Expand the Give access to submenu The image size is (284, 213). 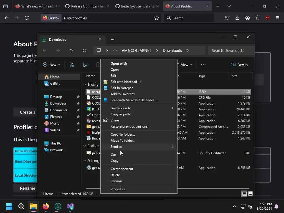[x=139, y=108]
